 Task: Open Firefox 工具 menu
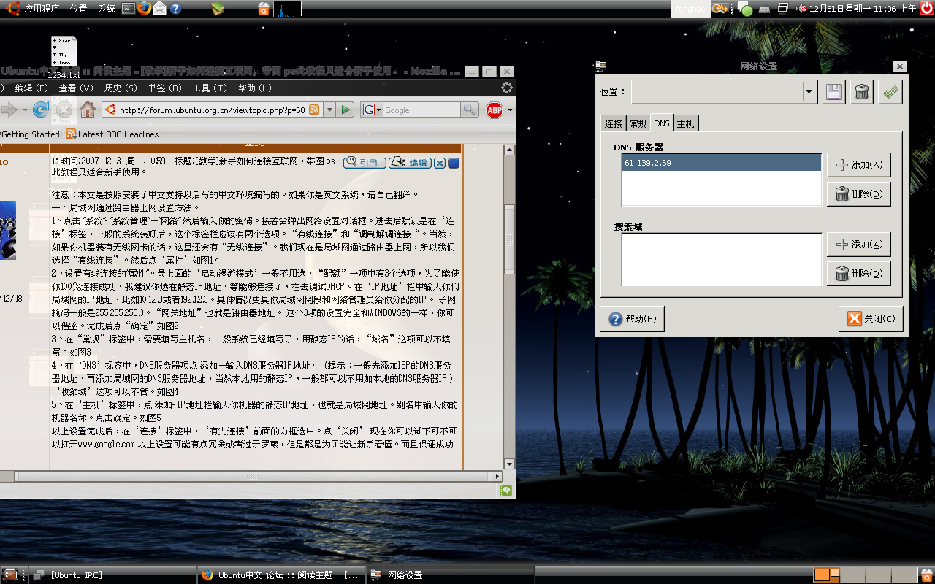click(210, 88)
